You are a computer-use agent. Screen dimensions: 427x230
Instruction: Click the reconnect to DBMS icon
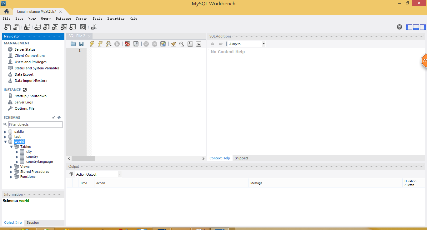[93, 27]
